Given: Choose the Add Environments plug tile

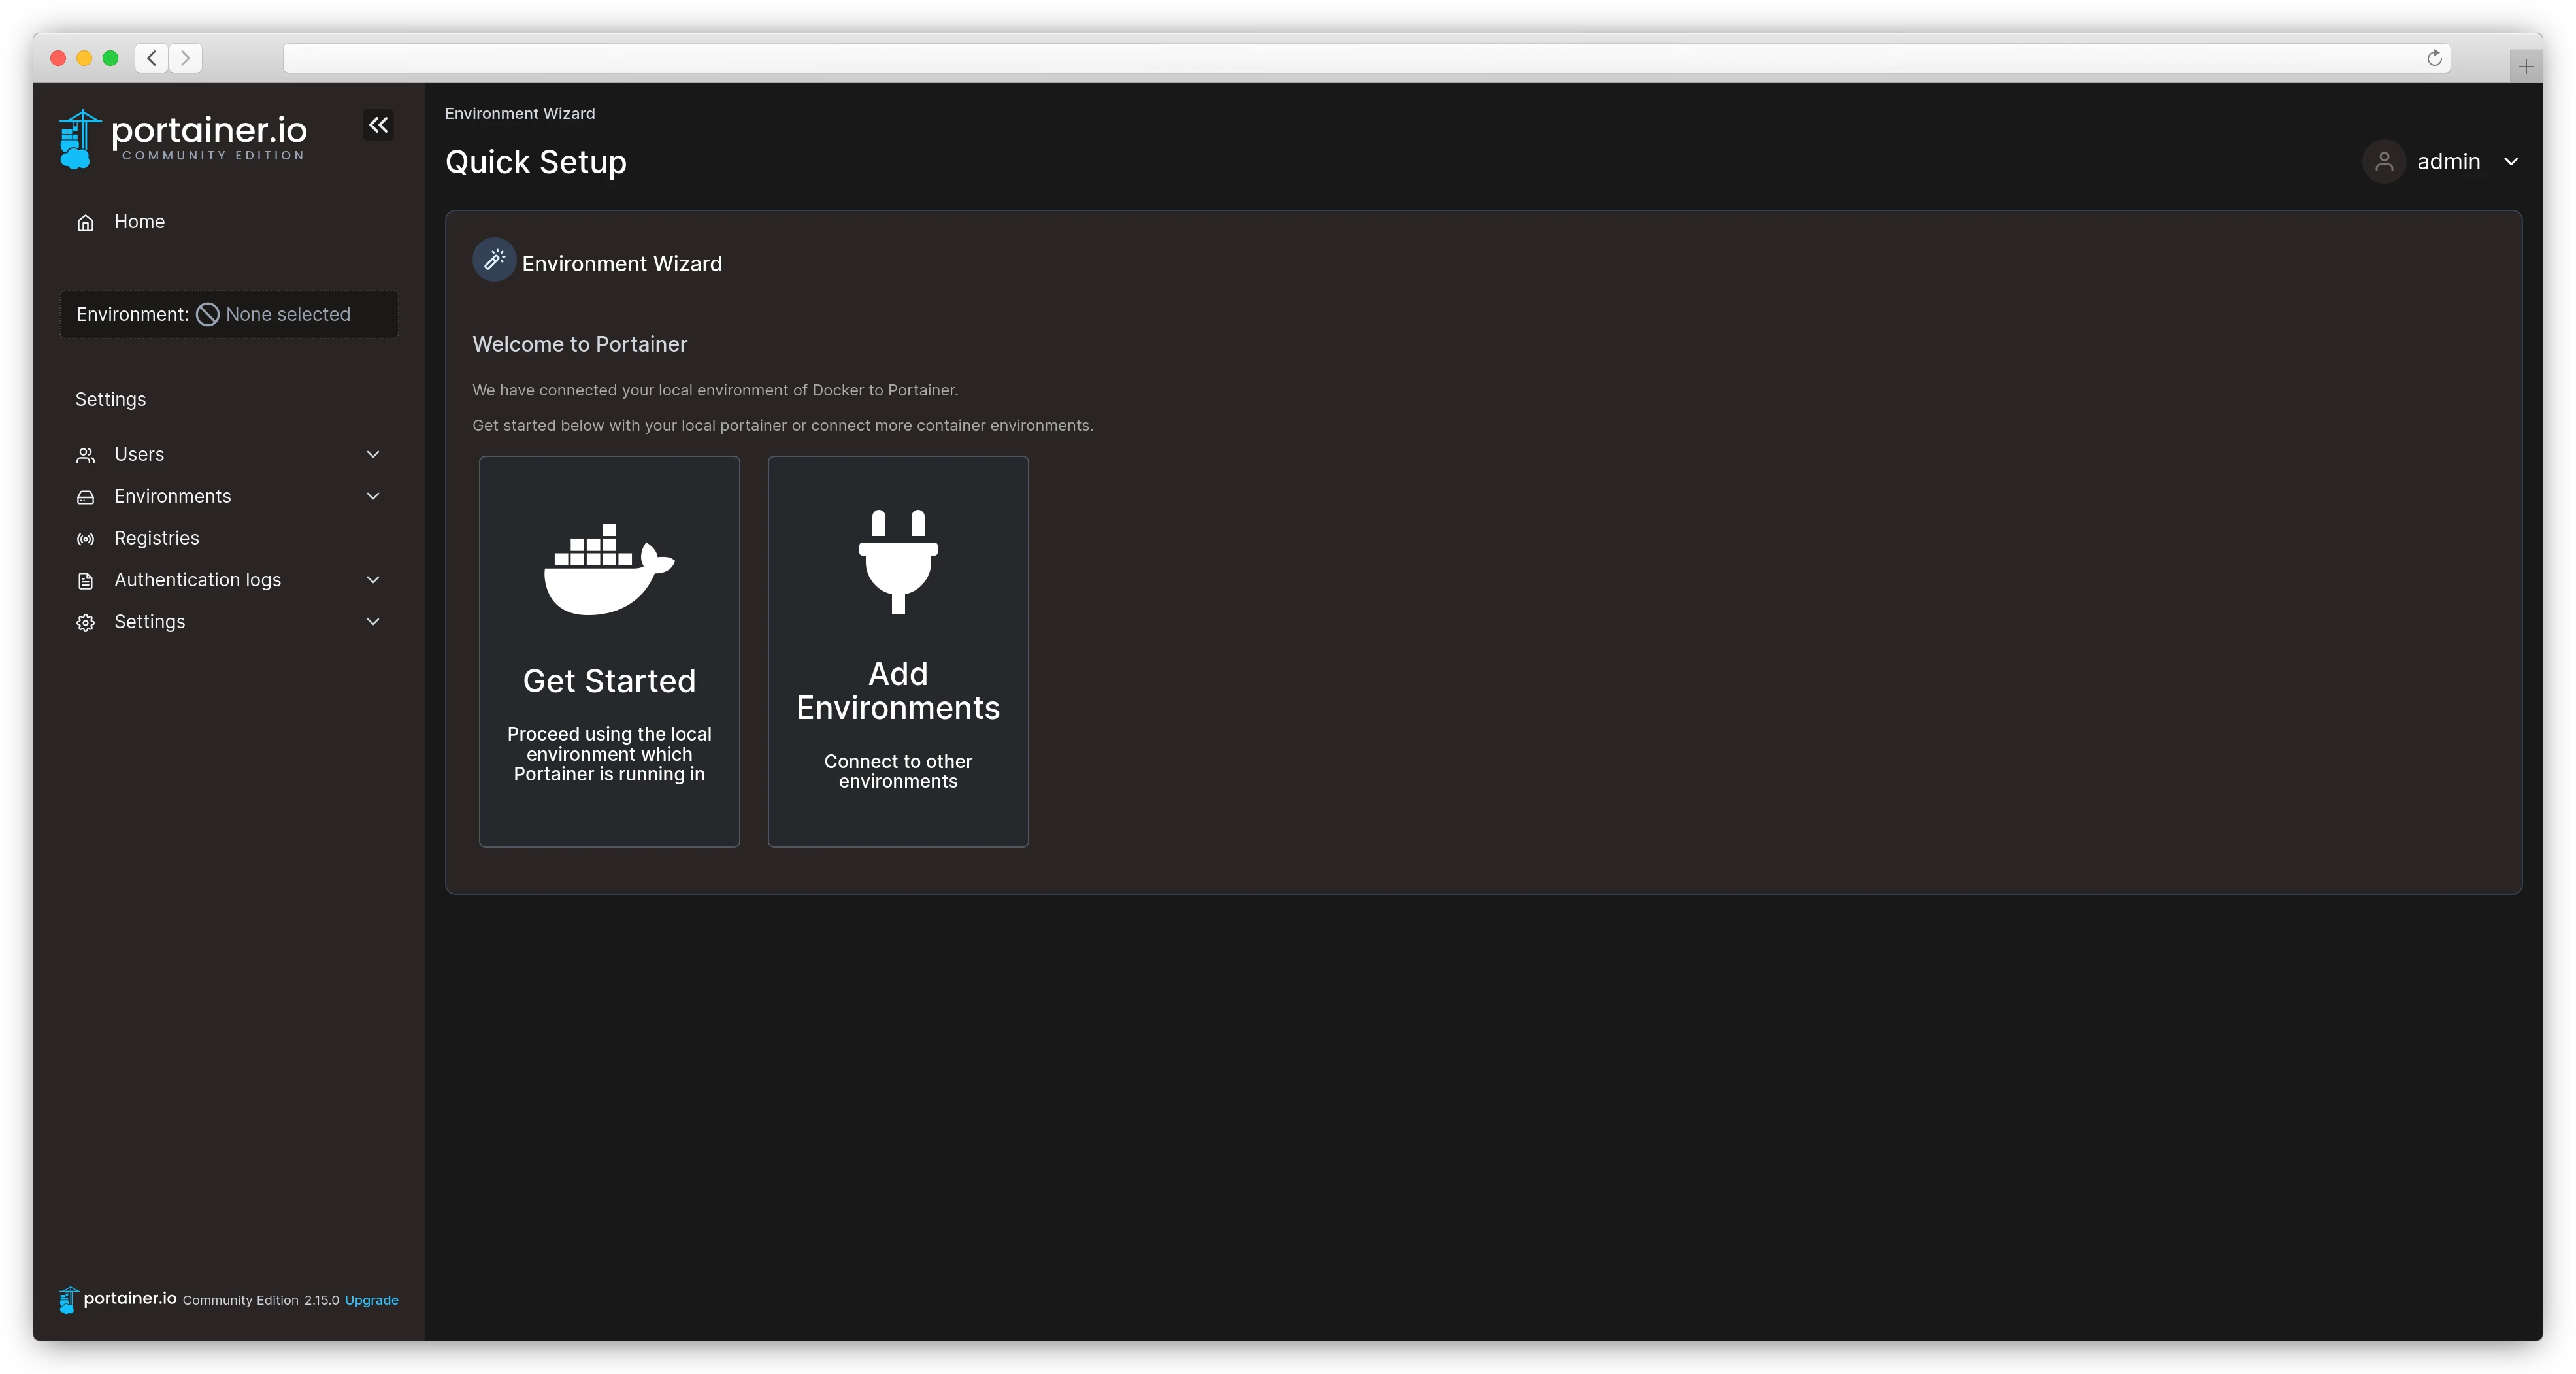Looking at the screenshot, I should [x=897, y=651].
